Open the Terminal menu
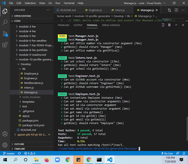 click(69, 3)
